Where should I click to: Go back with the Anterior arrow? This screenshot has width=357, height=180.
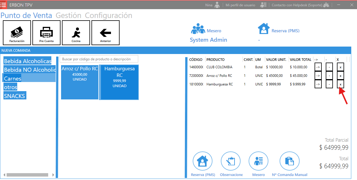tap(106, 33)
